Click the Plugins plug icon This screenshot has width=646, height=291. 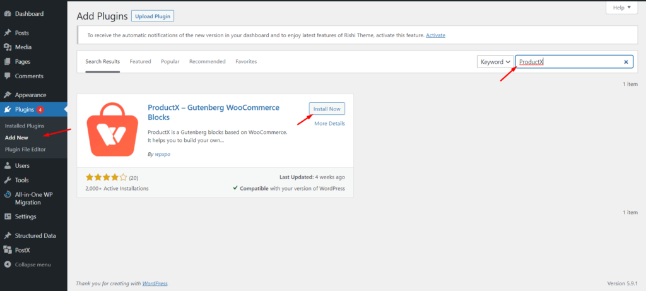pos(8,109)
